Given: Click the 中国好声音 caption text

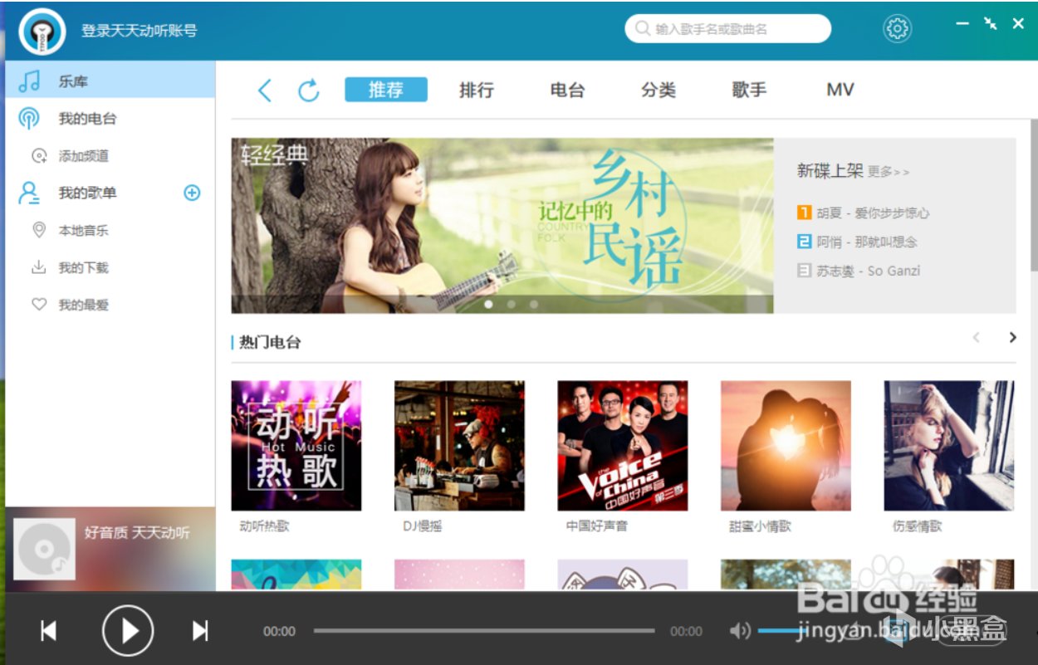Looking at the screenshot, I should pyautogui.click(x=597, y=526).
